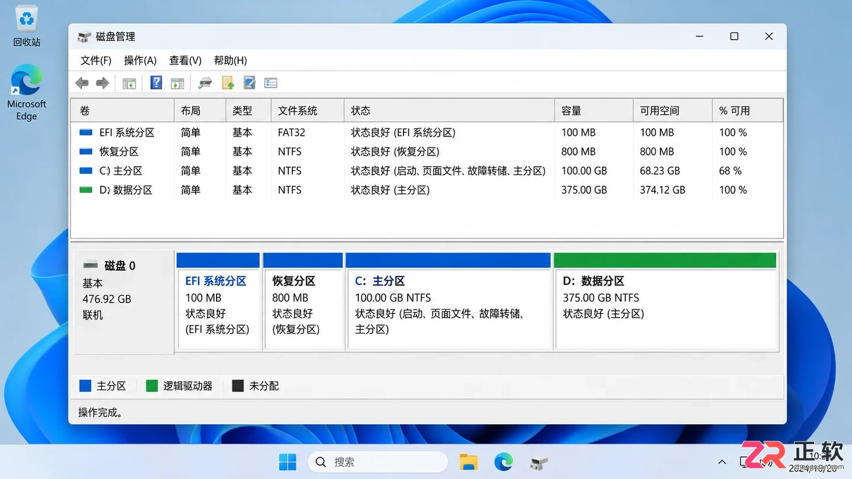Maximize the 磁盘管理 window

(x=734, y=37)
